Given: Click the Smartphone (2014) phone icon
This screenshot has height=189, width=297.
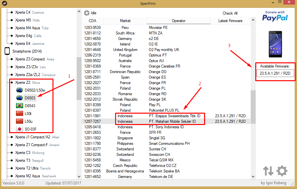Looking at the screenshot, I should (x=7, y=51).
